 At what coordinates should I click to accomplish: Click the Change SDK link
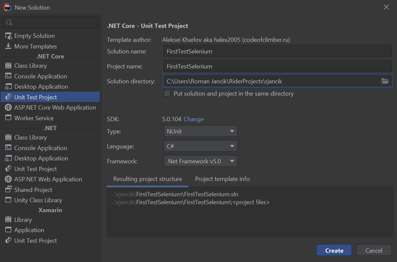pos(194,119)
